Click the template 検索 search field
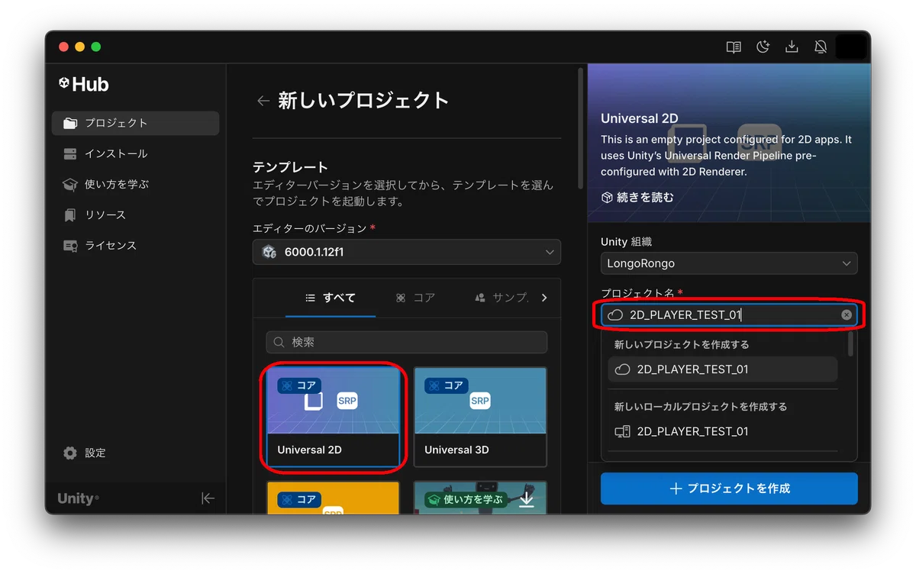Screen dimensions: 916x574 coord(407,342)
